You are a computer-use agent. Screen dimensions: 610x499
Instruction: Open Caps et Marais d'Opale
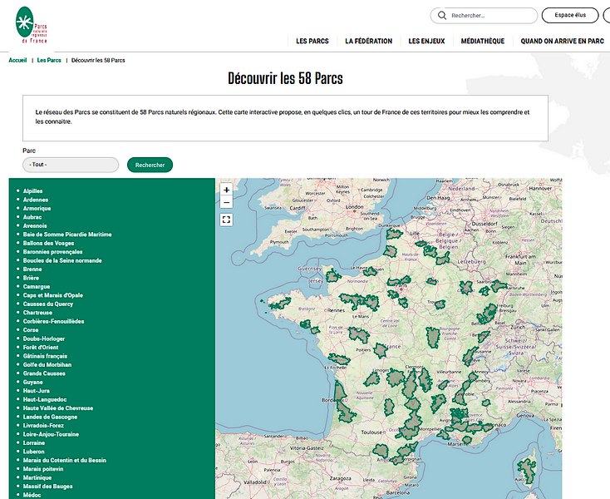click(53, 295)
